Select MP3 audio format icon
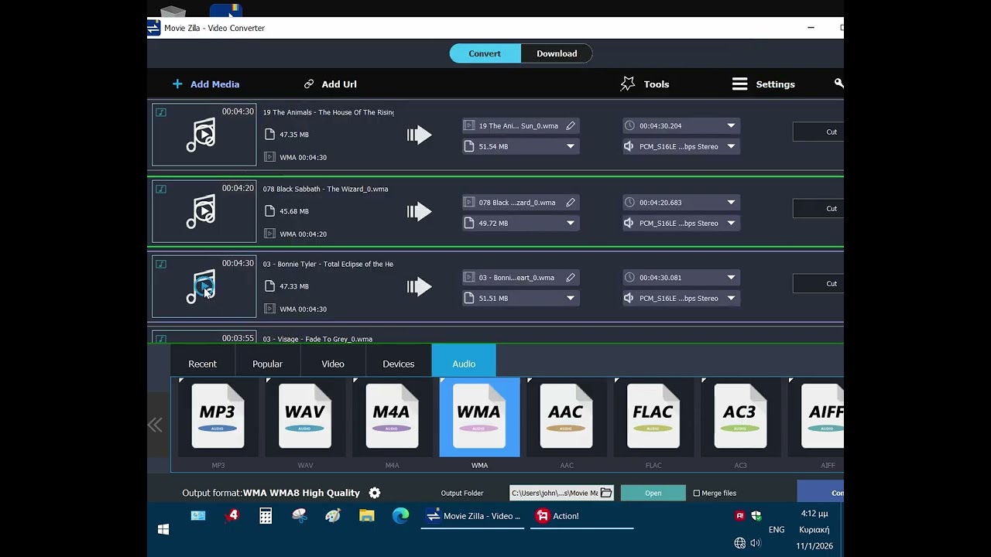This screenshot has width=991, height=557. coord(218,417)
